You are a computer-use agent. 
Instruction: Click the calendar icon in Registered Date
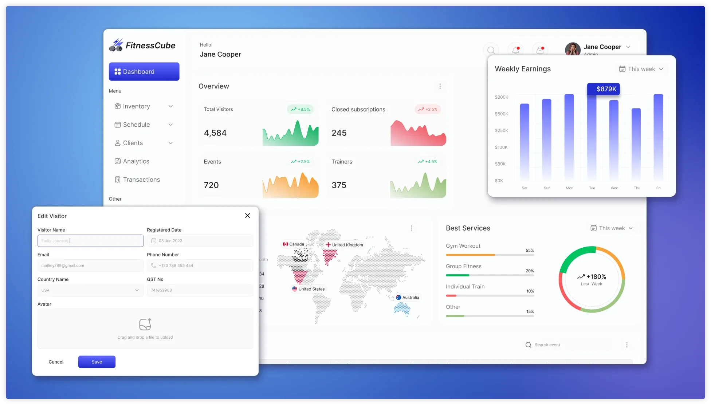(x=154, y=241)
